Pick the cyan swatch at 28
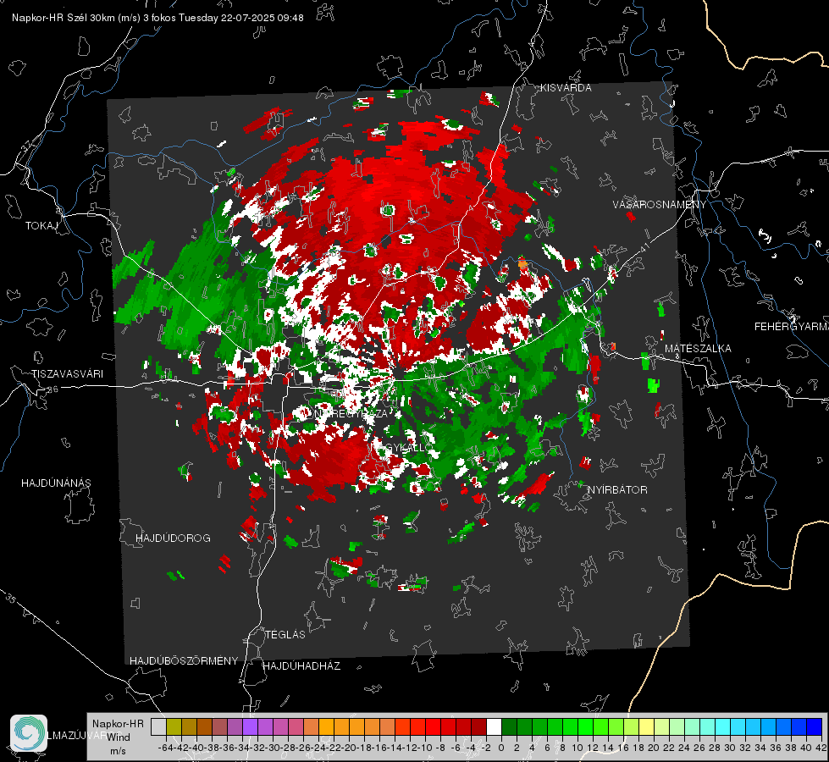Viewport: 829px width, 762px height. coord(722,727)
